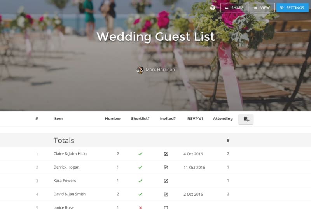Toggle the red shortlist cross for Janice Rose
Image resolution: width=311 pixels, height=209 pixels.
click(140, 207)
